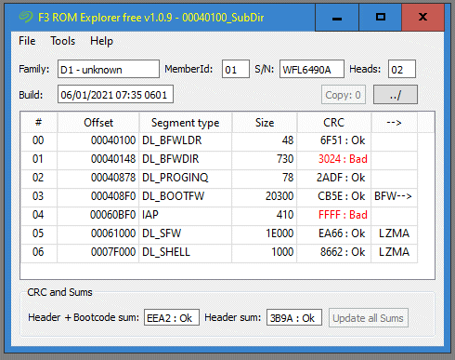Click the MemberId field
This screenshot has width=455, height=360.
236,69
